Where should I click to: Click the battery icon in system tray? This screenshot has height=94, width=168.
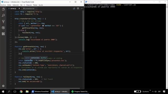pos(138,92)
